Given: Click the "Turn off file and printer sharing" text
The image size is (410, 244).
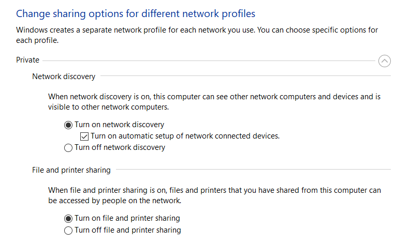Looking at the screenshot, I should tap(128, 230).
